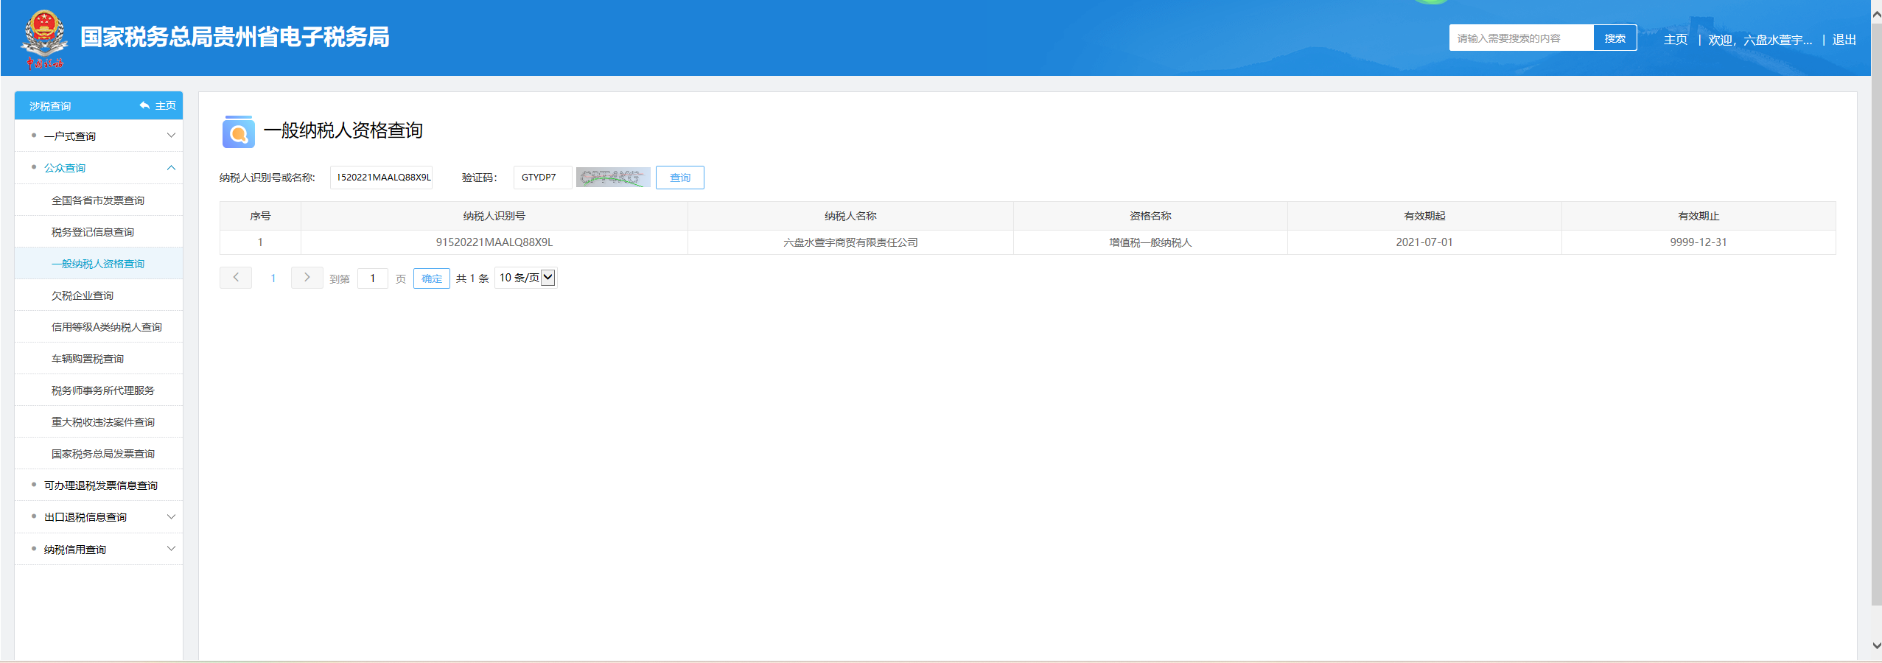Click the 确定 page jump button
This screenshot has width=1882, height=663.
tap(431, 278)
